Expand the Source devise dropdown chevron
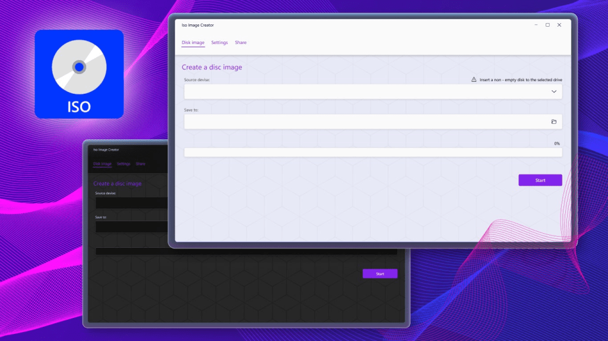Screen dimensions: 608x341 pyautogui.click(x=553, y=91)
